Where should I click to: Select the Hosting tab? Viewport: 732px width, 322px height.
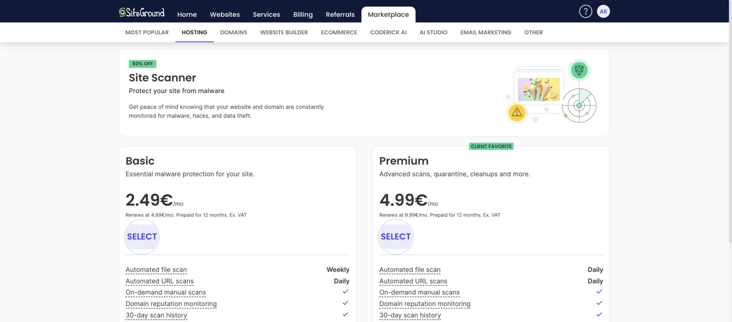point(194,32)
